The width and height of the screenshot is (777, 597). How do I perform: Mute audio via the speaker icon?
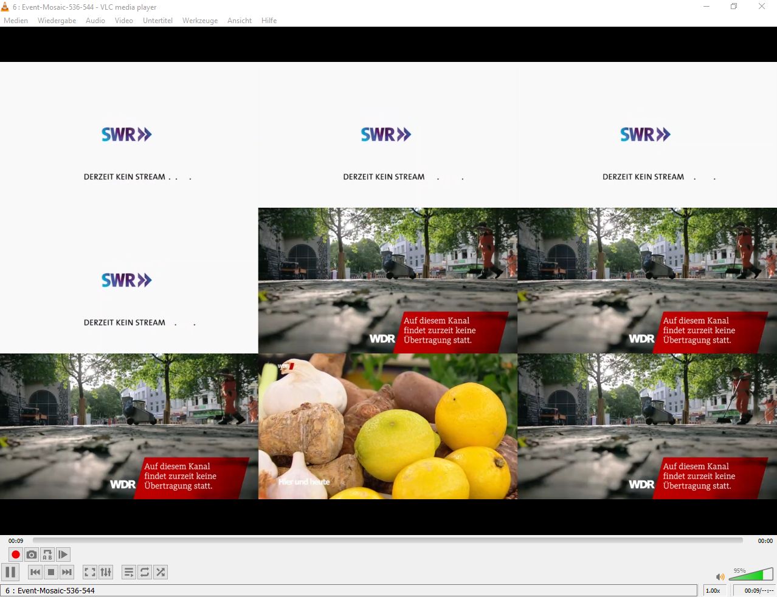tap(720, 576)
